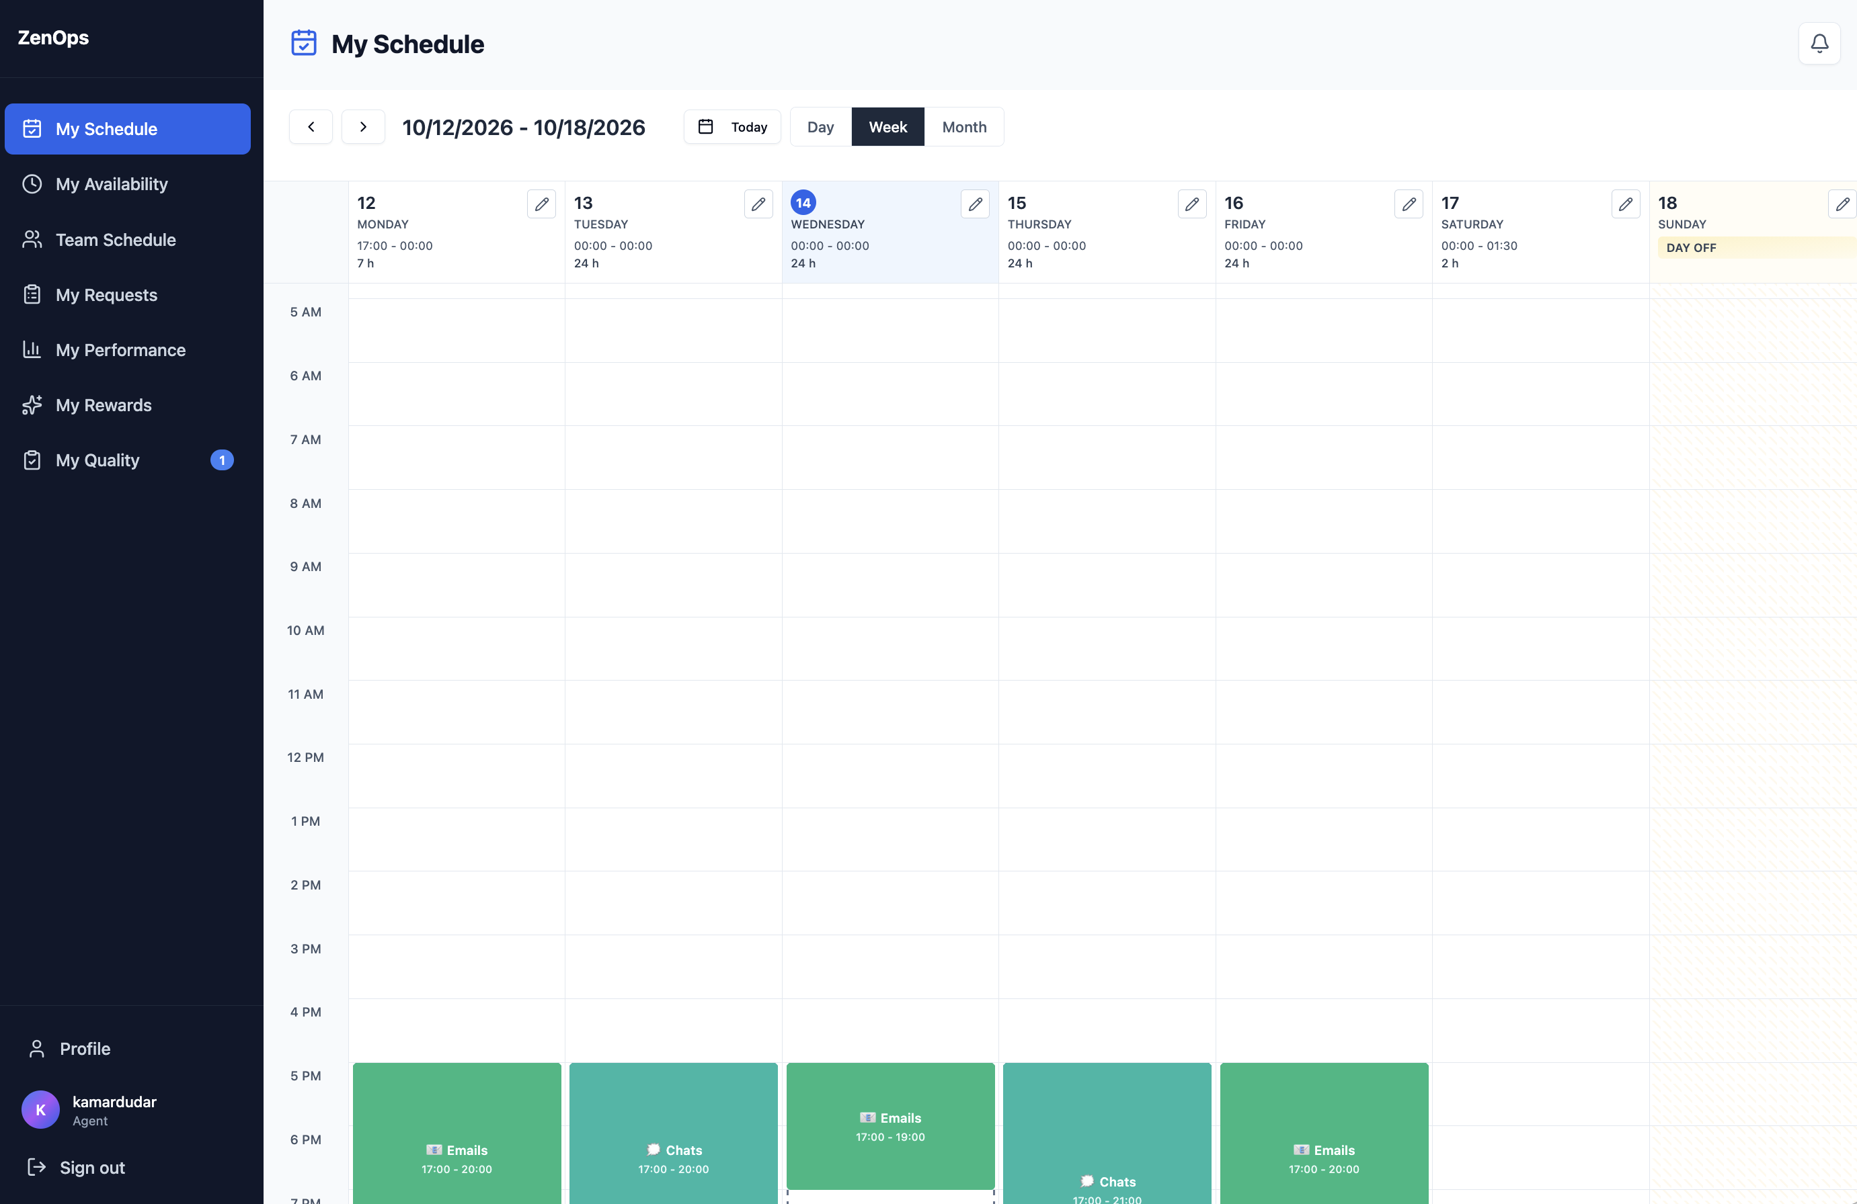Viewport: 1857px width, 1204px height.
Task: Open My Performance page
Action: coord(128,350)
